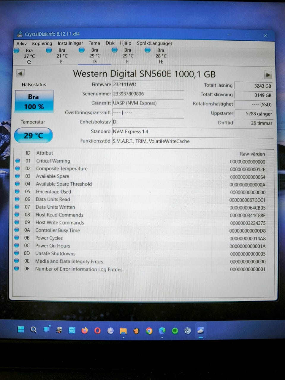Click the Raw-värden column header
This screenshot has width=285, height=380.
[x=252, y=154]
